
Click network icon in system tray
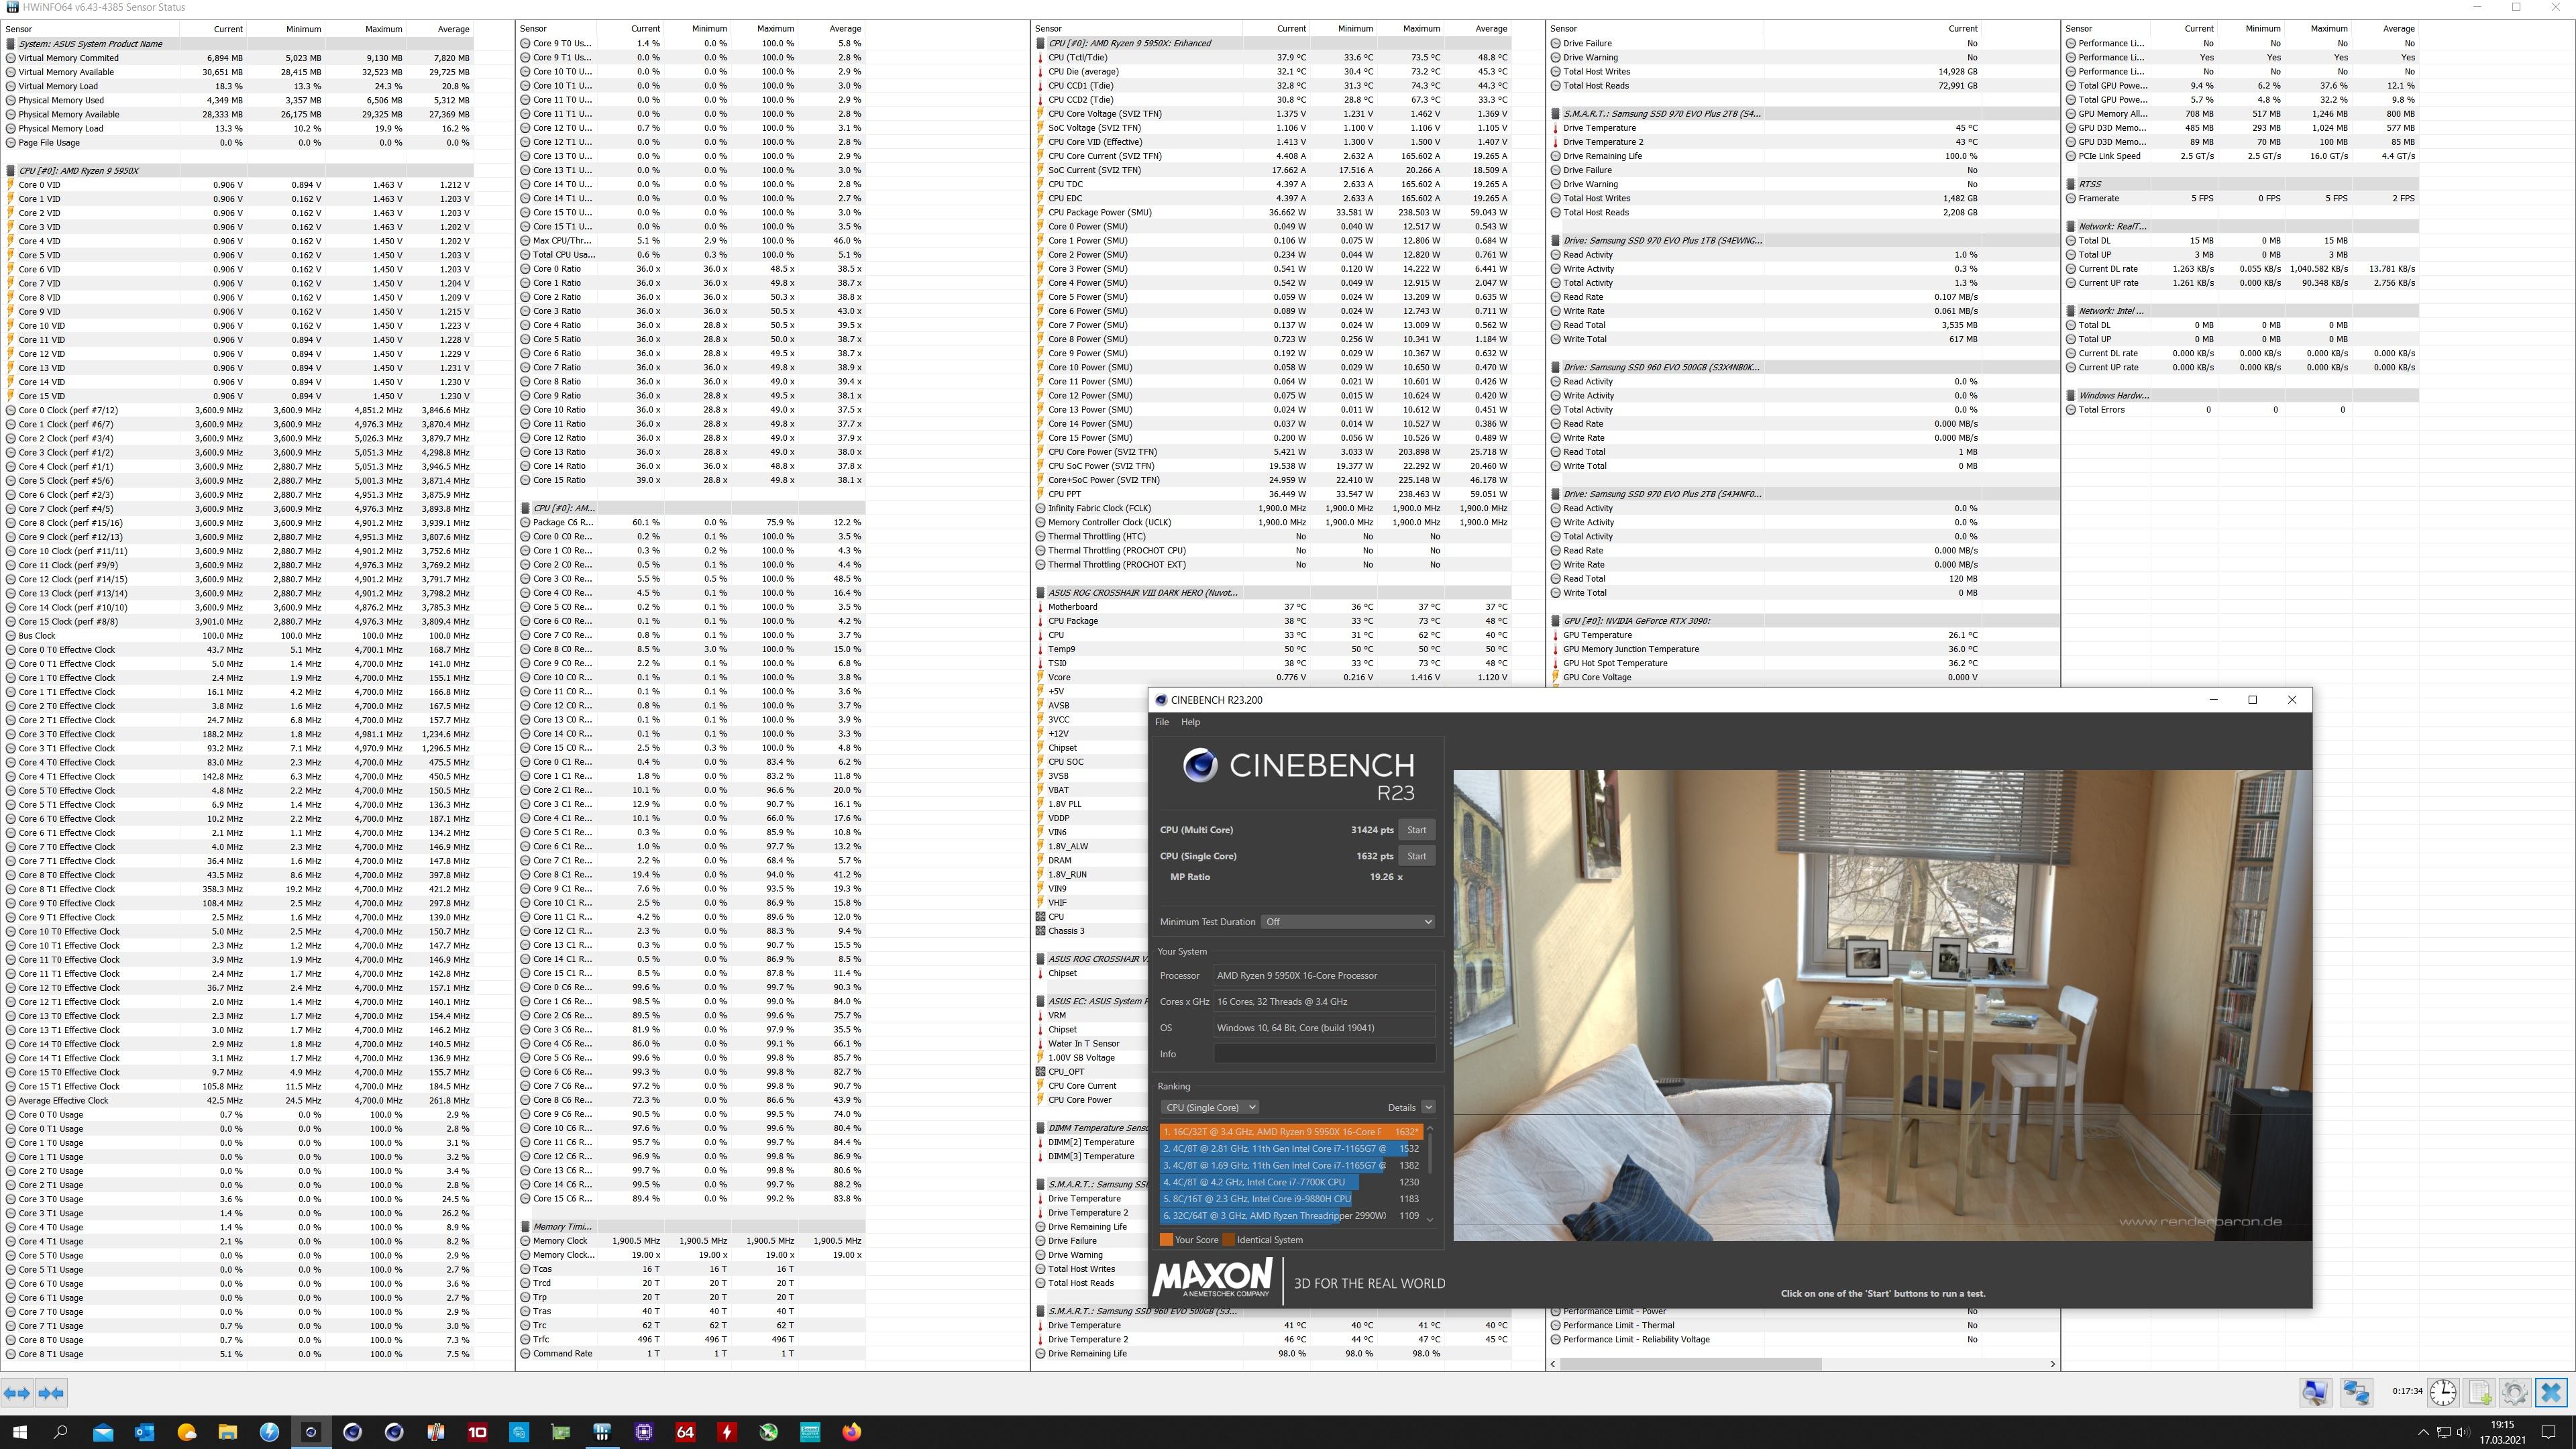point(2443,1432)
